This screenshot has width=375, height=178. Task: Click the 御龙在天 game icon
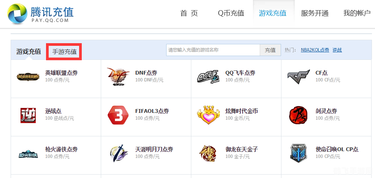(208, 153)
